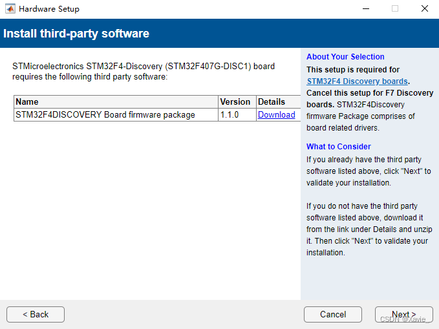Select the STM32F4DISCOVERY Board firmware package cell
439x329 pixels.
[x=116, y=115]
